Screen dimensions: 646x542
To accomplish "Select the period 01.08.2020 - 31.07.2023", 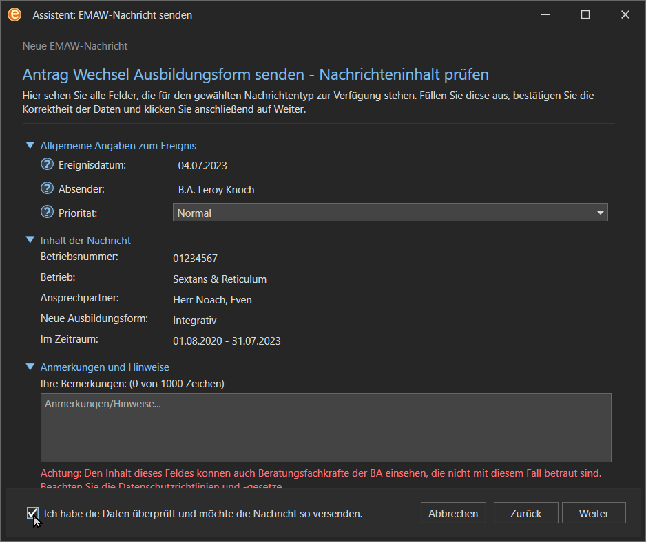I will tap(227, 340).
